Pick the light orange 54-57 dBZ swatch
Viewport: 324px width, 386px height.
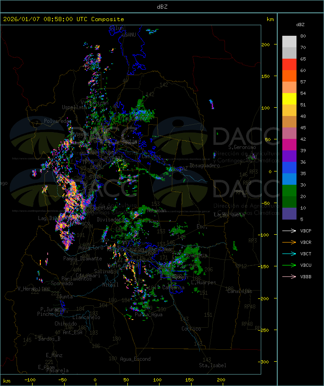click(289, 88)
